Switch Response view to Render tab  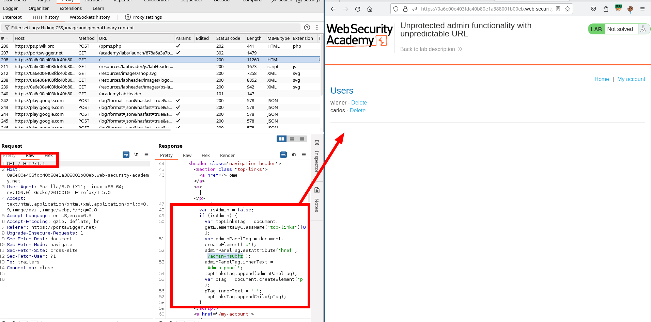(x=227, y=155)
